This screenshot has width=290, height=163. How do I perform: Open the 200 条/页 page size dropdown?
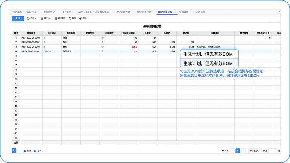click(x=255, y=151)
